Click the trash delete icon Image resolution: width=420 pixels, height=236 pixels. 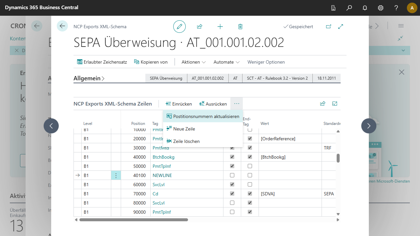coord(240,27)
